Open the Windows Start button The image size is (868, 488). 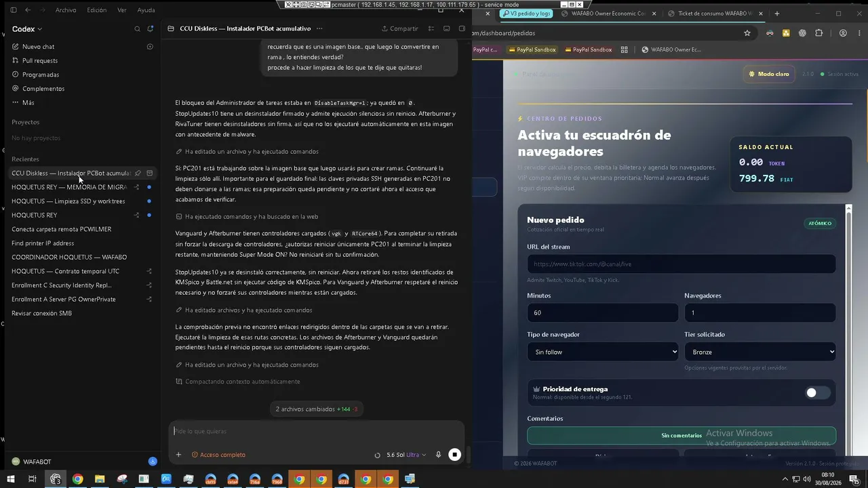coord(10,479)
